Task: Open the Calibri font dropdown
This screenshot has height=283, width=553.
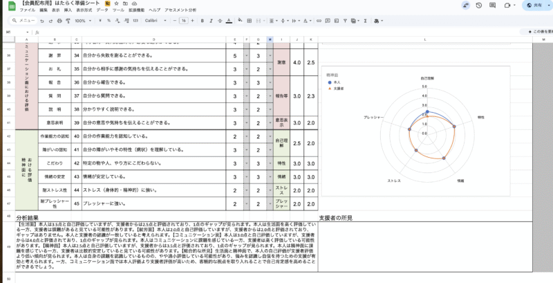Action: point(155,21)
